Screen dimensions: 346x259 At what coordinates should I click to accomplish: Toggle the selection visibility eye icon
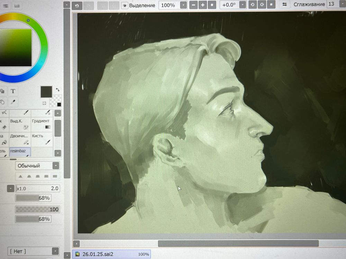125,6
